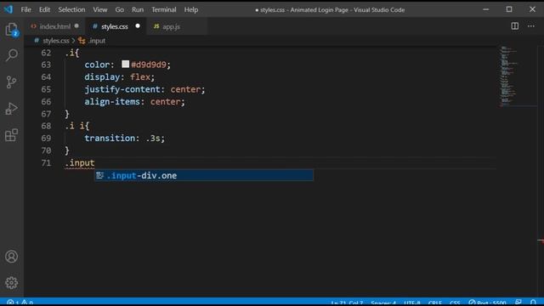Click the red error marker in overview ruler

click(x=541, y=240)
